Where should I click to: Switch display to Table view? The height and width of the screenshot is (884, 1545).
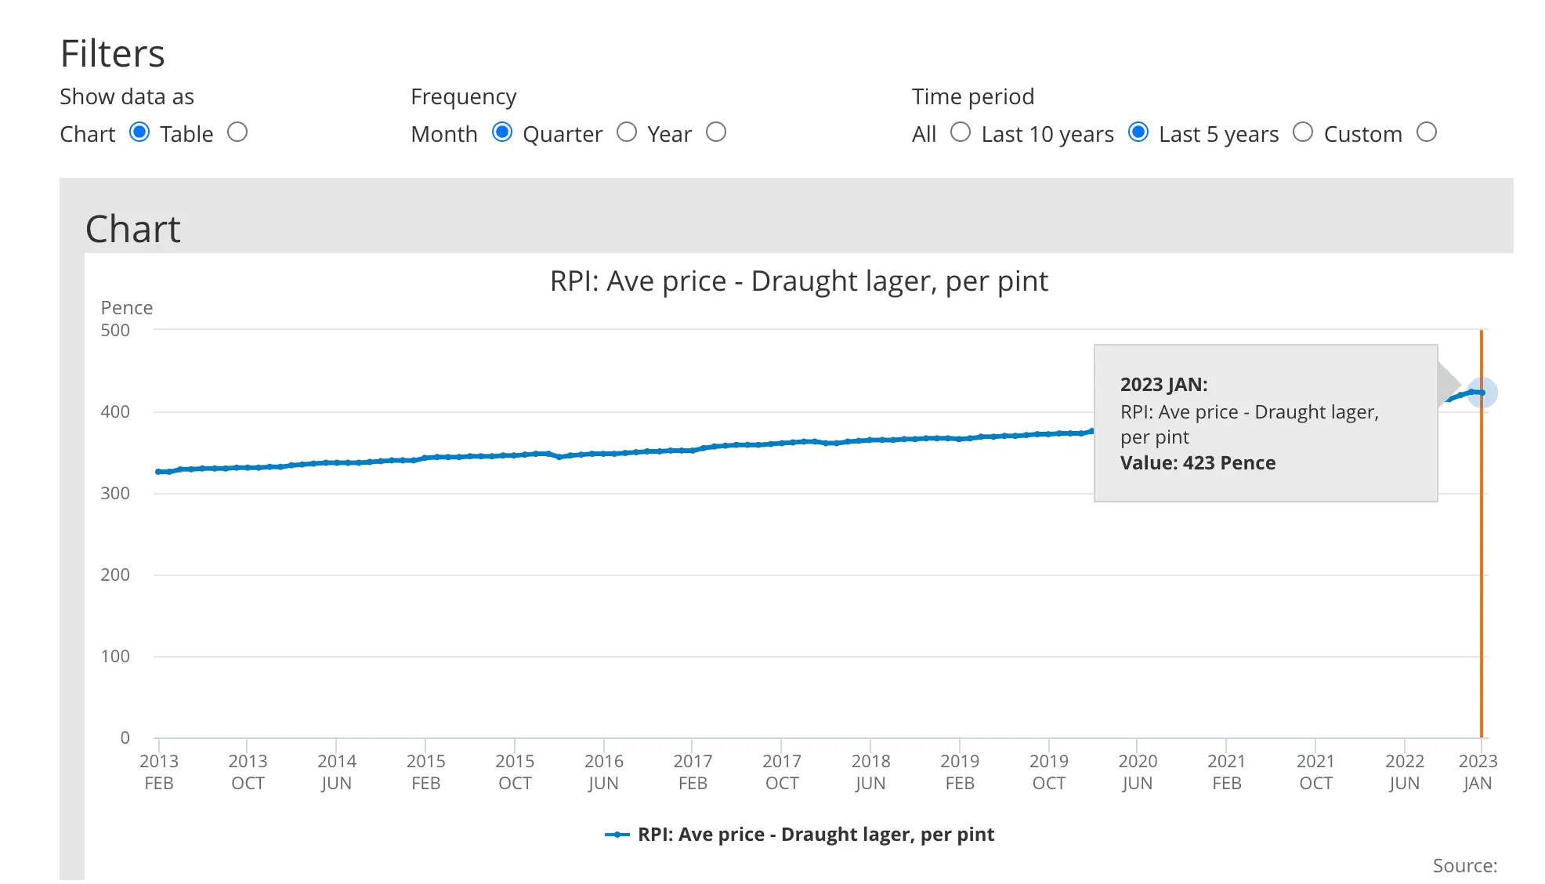pyautogui.click(x=237, y=133)
